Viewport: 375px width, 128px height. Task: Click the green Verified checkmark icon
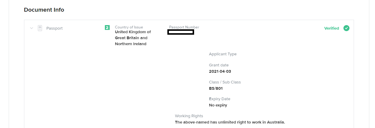[x=346, y=28]
